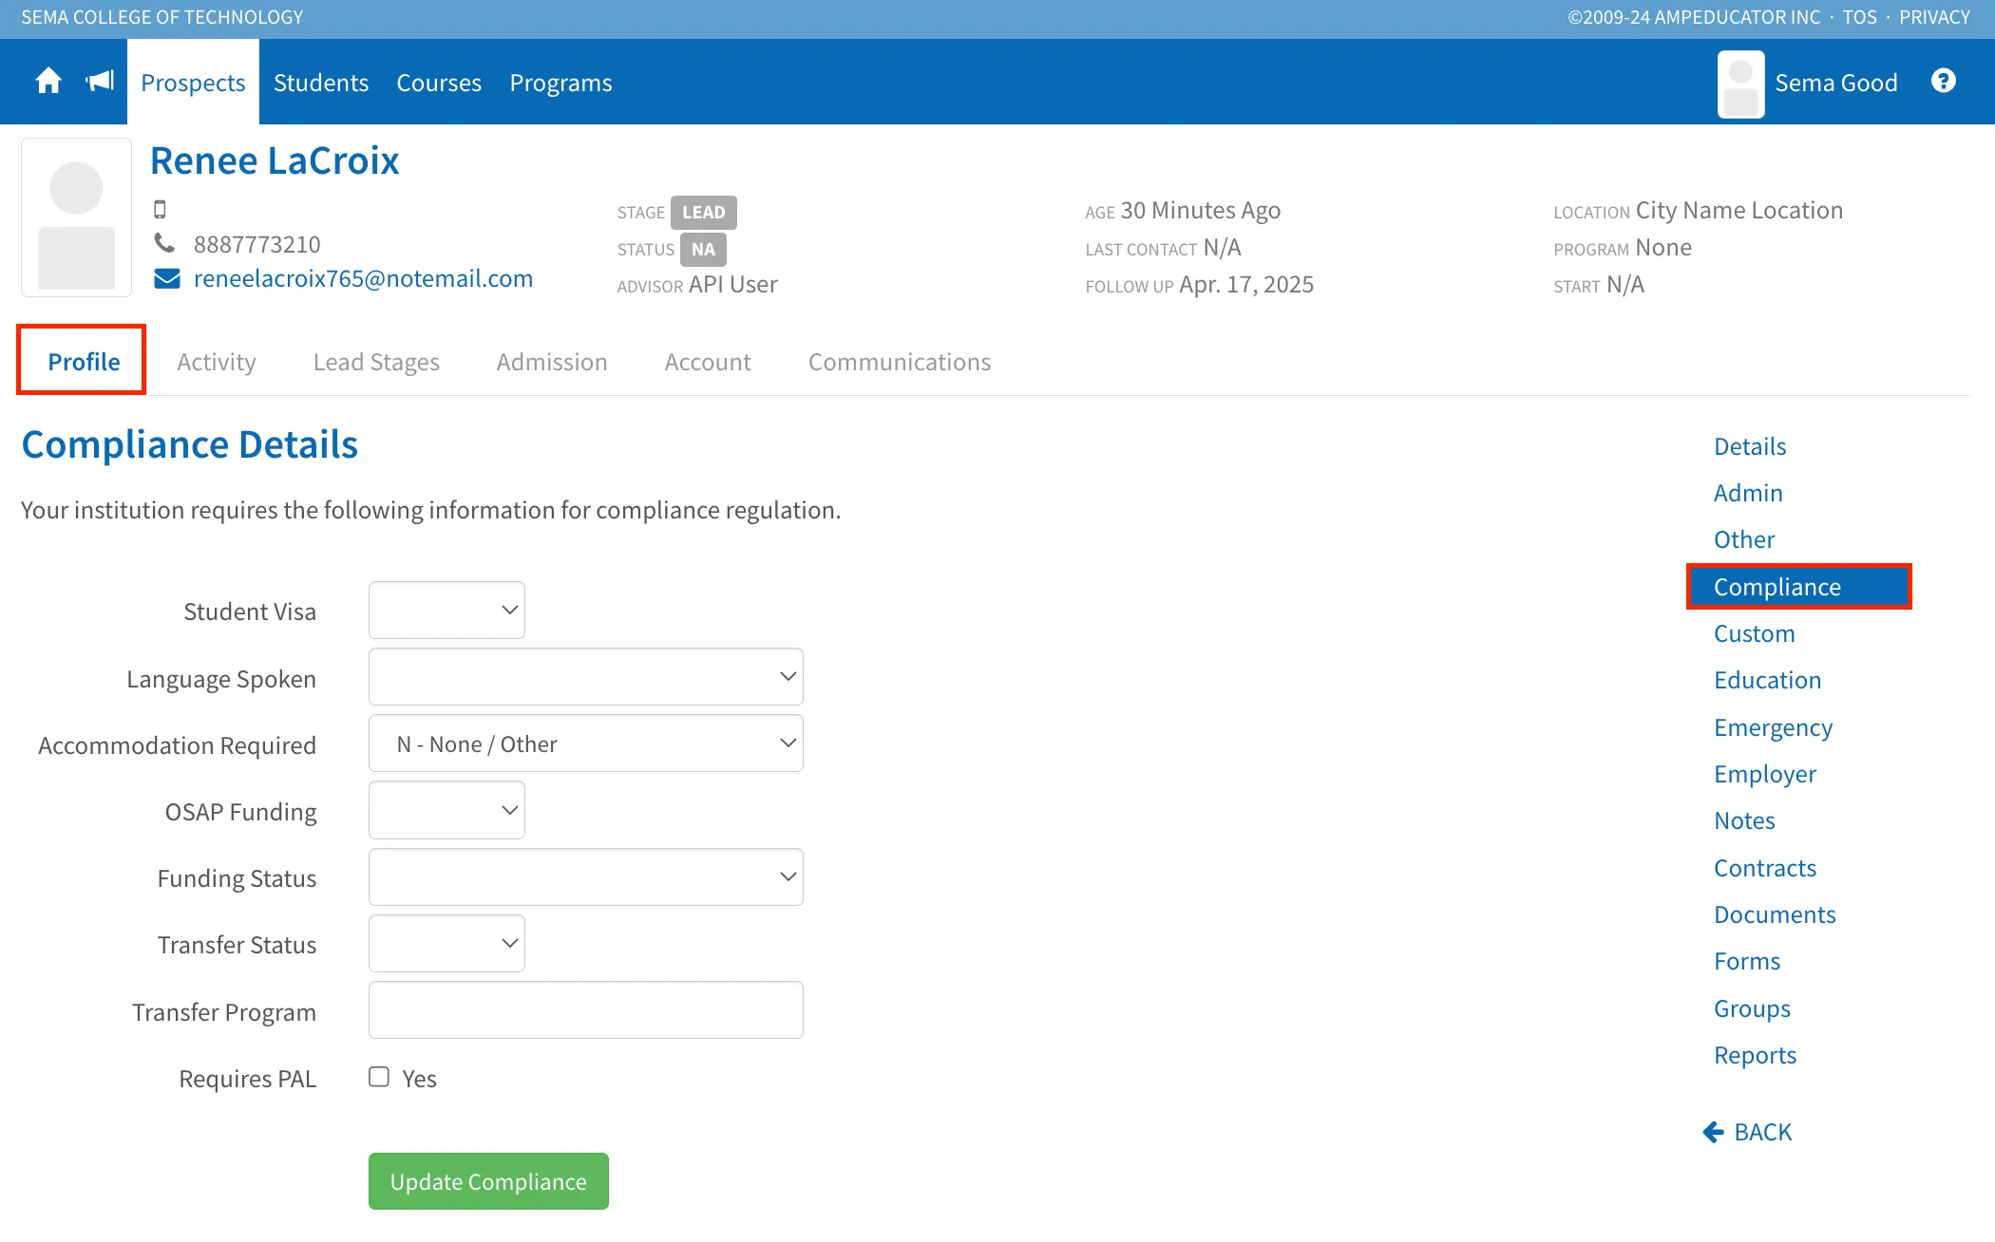
Task: Open the Education sidebar link
Action: [1767, 680]
